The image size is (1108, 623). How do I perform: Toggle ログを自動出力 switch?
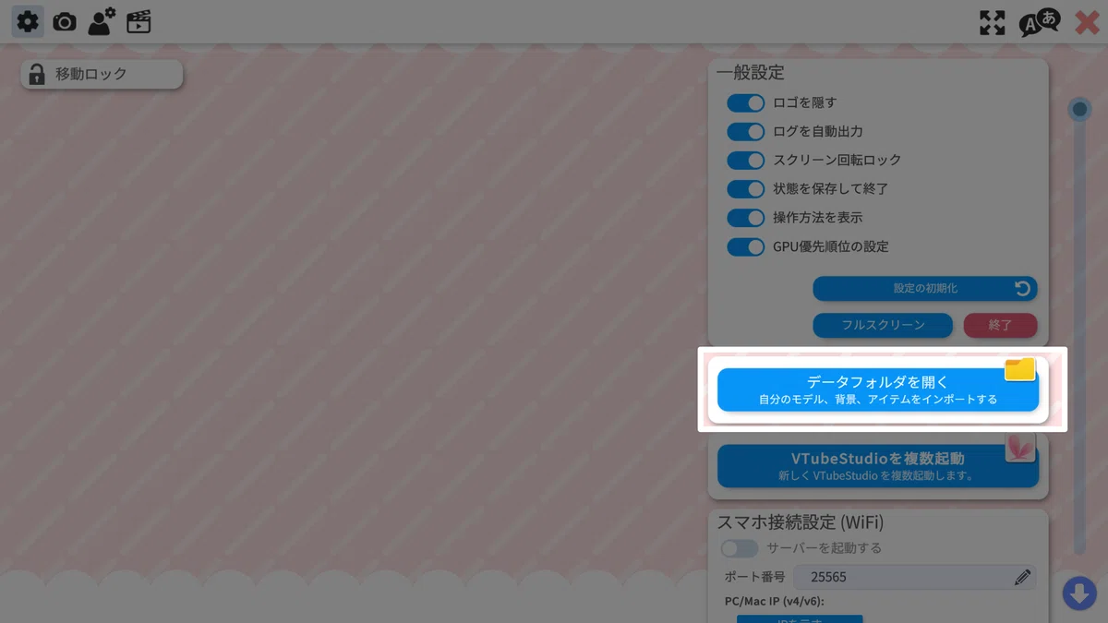[746, 131]
